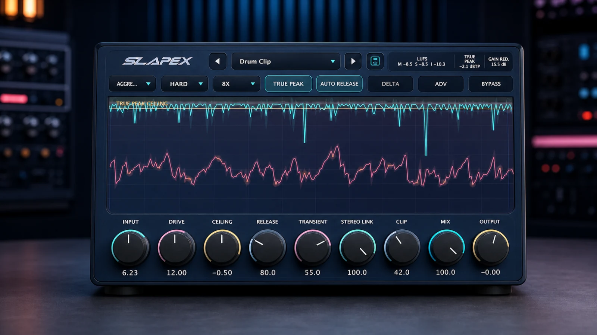Toggle BYPASS on the plugin
The width and height of the screenshot is (597, 335).
point(491,84)
